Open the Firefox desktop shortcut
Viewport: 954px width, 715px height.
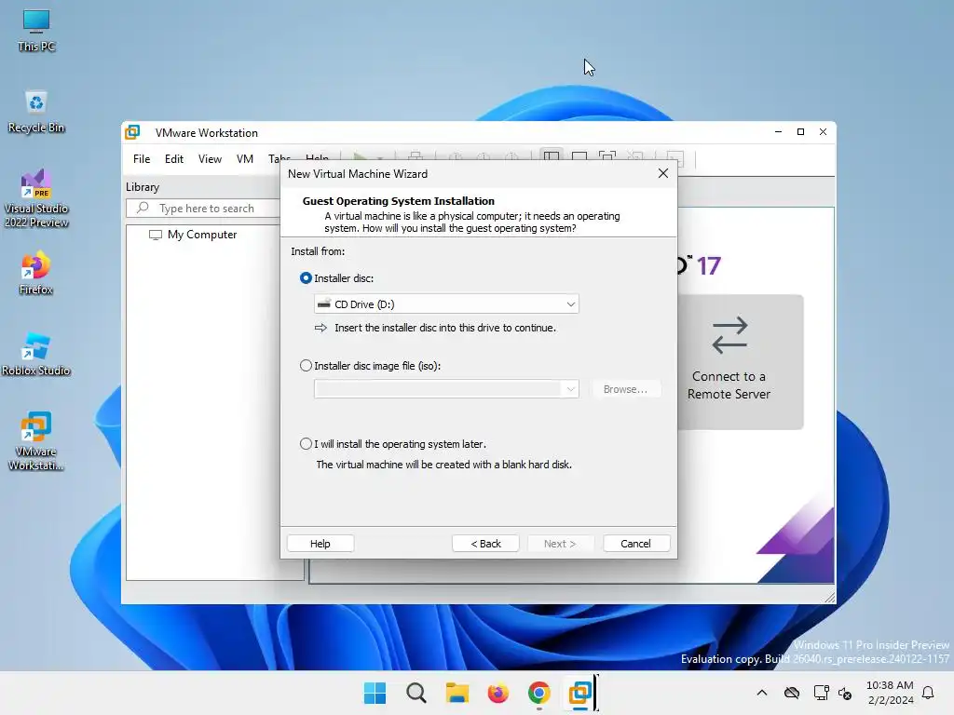36,273
